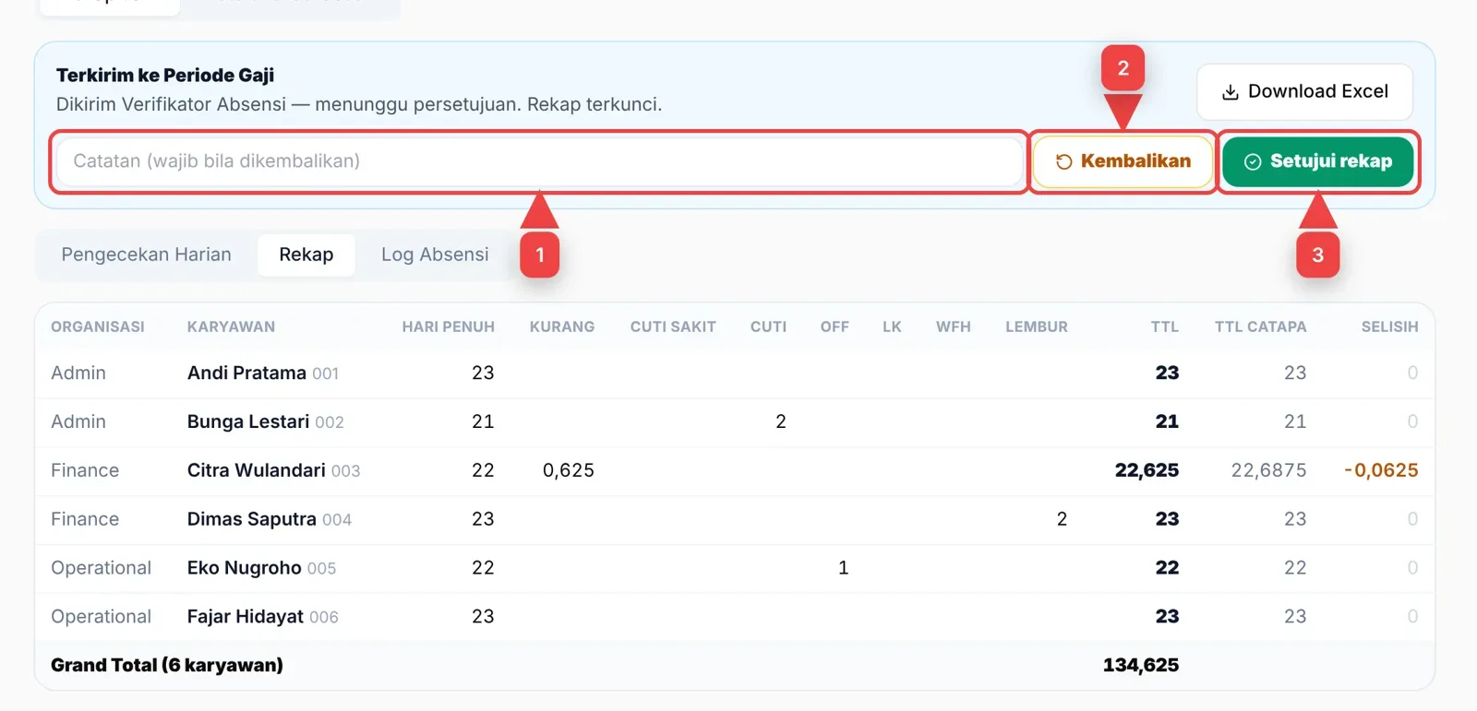Viewport: 1477px width, 711px height.
Task: Click Grand Total (6 karyawan) label
Action: 167,665
